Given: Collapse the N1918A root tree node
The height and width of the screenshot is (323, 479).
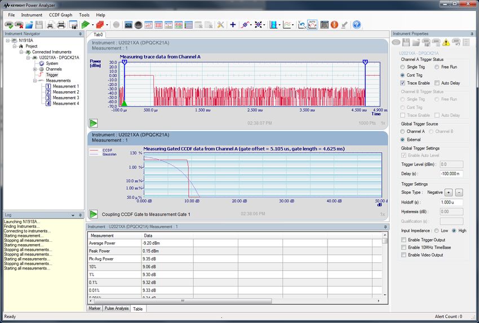Looking at the screenshot, I should click(8, 41).
